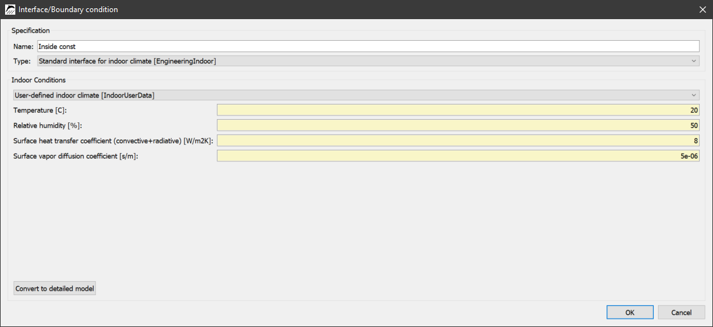Close the Interface/Boundary condition dialog
The width and height of the screenshot is (713, 327).
click(x=703, y=10)
